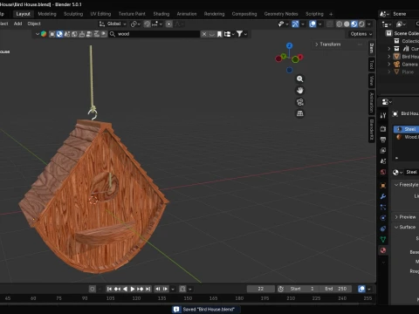The width and height of the screenshot is (419, 314).
Task: Jump to the next keyframe
Action: (141, 289)
